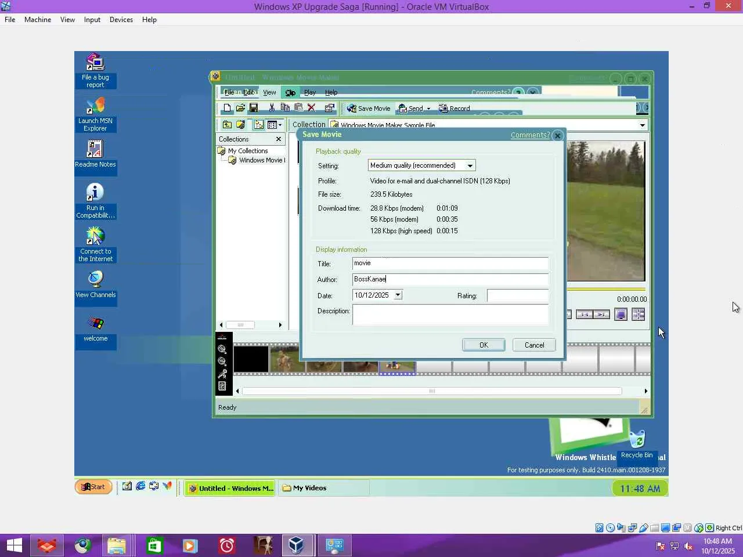Image resolution: width=743 pixels, height=557 pixels.
Task: Go up one level in collections
Action: (x=227, y=125)
